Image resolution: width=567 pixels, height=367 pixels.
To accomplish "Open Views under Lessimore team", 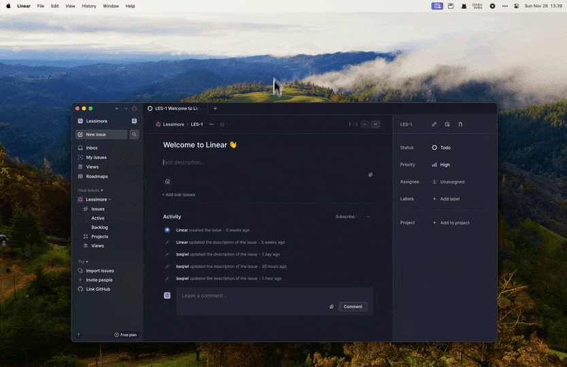I will point(97,246).
